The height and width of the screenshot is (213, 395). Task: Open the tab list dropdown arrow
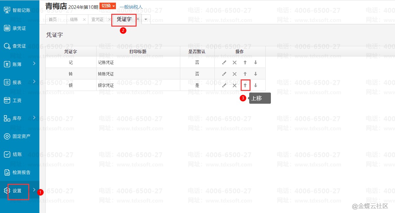[146, 19]
